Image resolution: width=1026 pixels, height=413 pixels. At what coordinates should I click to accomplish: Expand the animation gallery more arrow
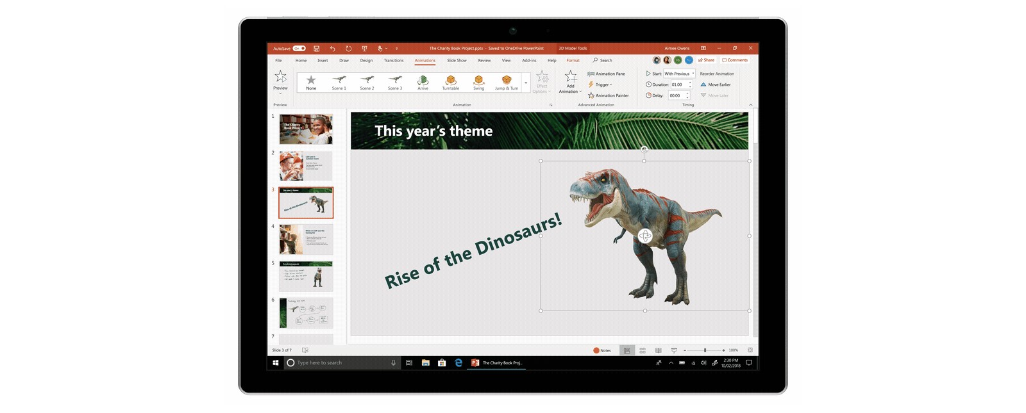click(x=526, y=83)
